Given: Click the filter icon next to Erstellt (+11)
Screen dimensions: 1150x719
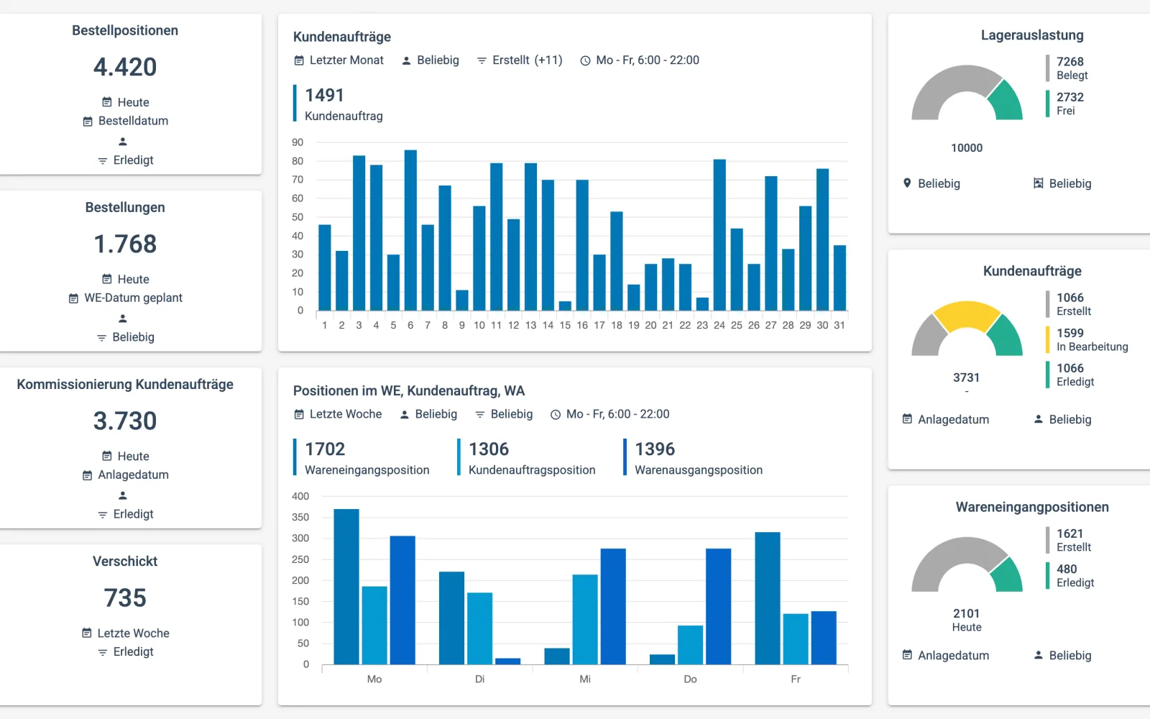Looking at the screenshot, I should coord(482,60).
